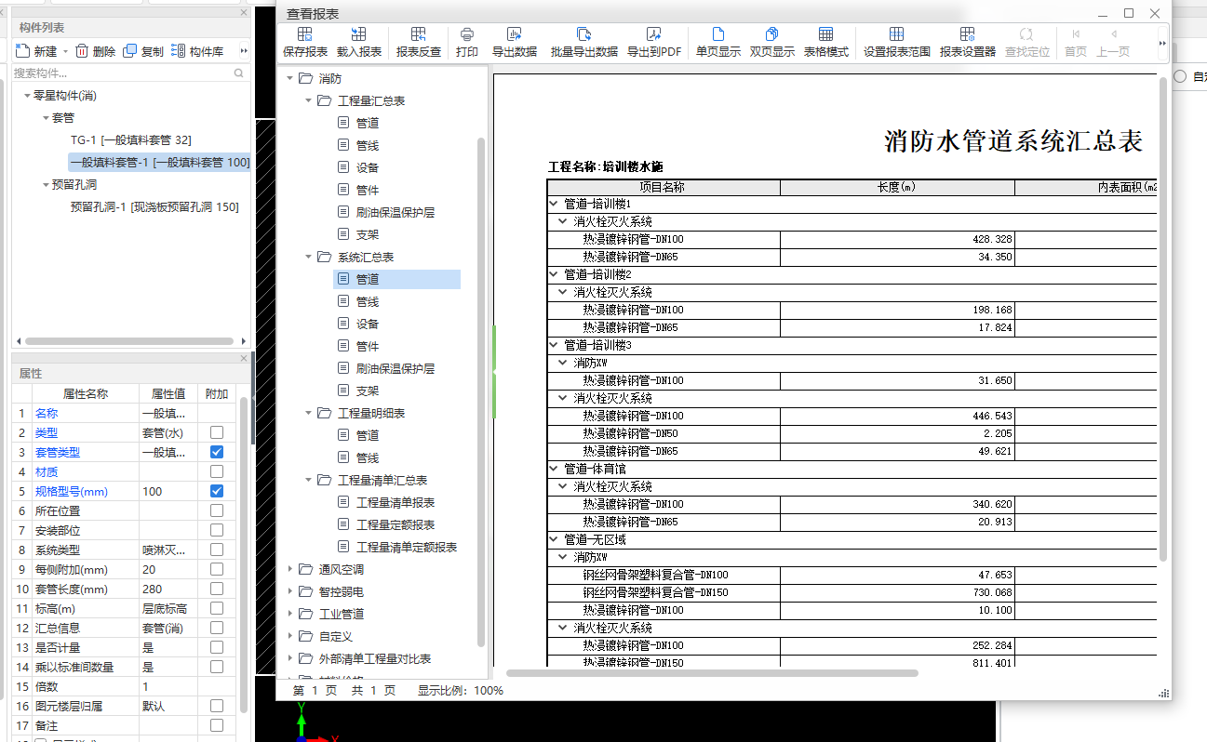Click 复制 in the 构件列表 toolbar
The image size is (1207, 742).
143,51
